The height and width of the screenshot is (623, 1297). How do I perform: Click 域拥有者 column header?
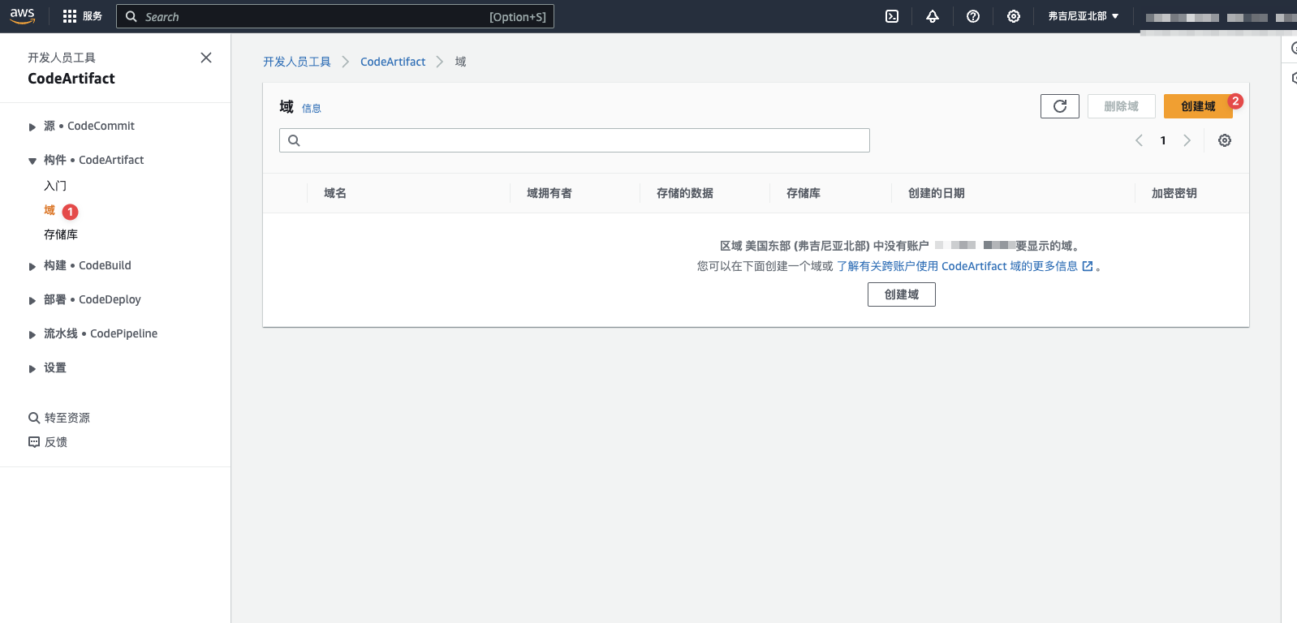(x=549, y=193)
